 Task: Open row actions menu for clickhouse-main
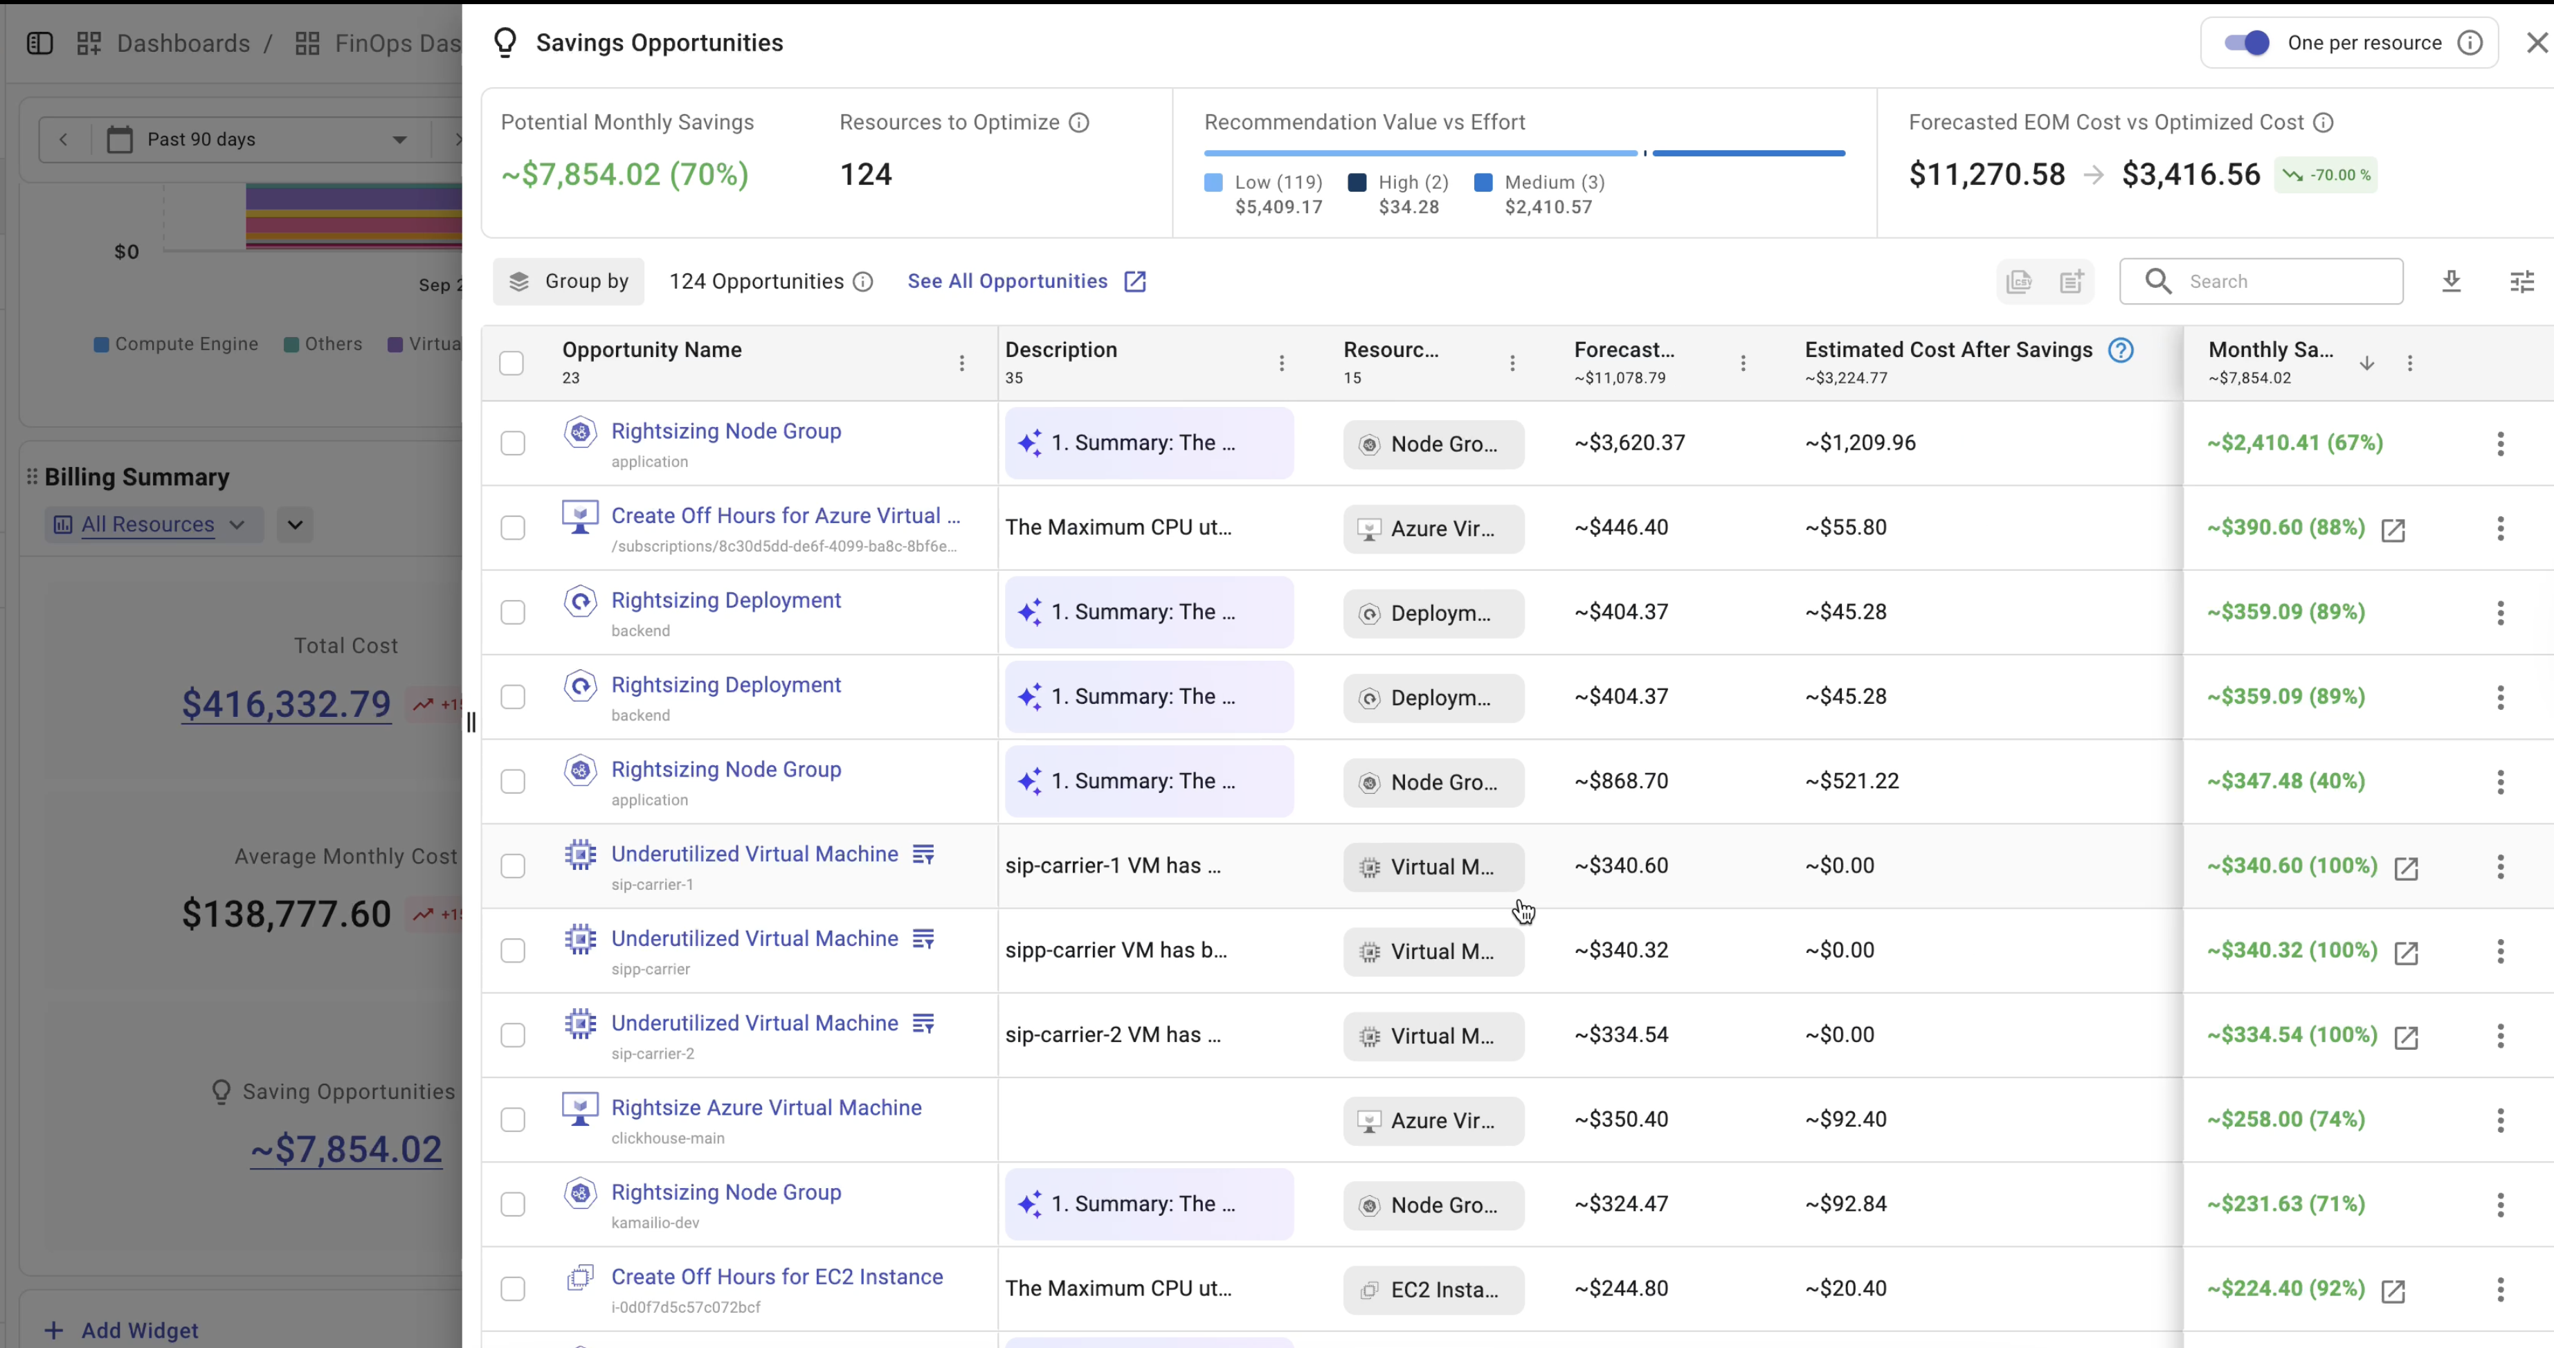pos(2499,1120)
